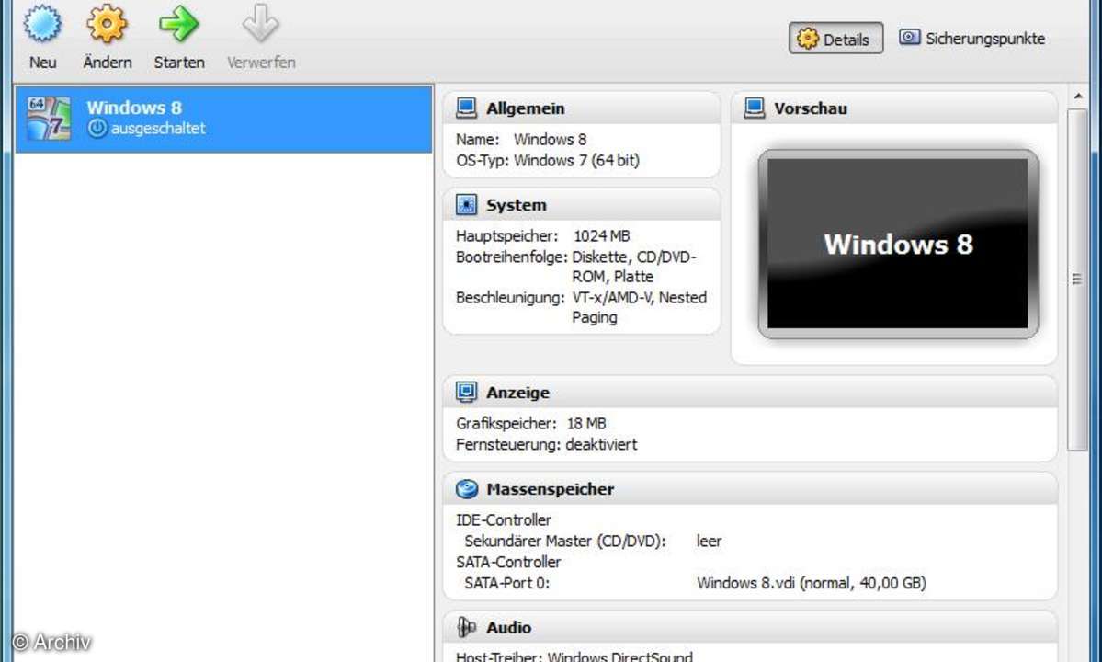Click the Allgemein section header
Screen dimensions: 1102x662
pyautogui.click(x=526, y=108)
